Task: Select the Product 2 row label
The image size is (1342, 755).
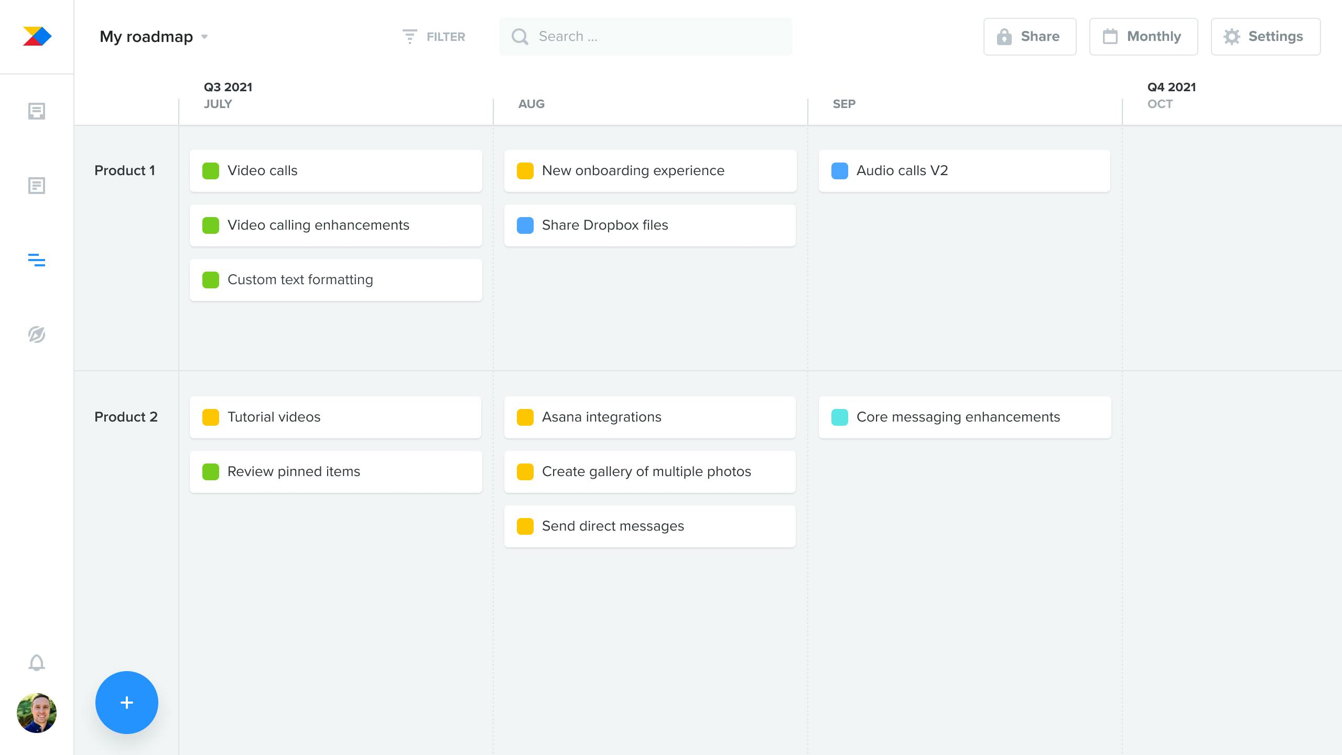Action: (126, 417)
